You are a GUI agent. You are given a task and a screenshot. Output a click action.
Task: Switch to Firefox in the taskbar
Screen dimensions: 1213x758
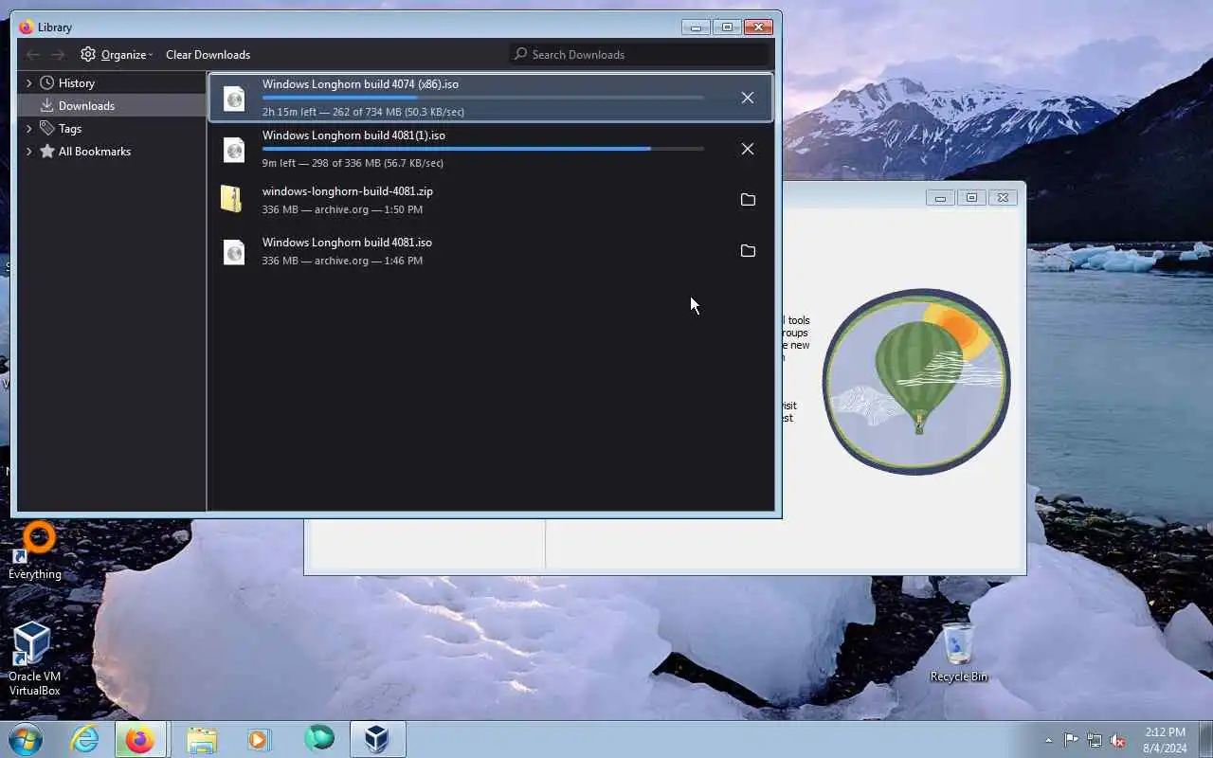(x=140, y=739)
